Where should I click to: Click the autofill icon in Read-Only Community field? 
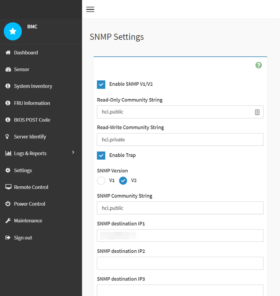pos(257,112)
